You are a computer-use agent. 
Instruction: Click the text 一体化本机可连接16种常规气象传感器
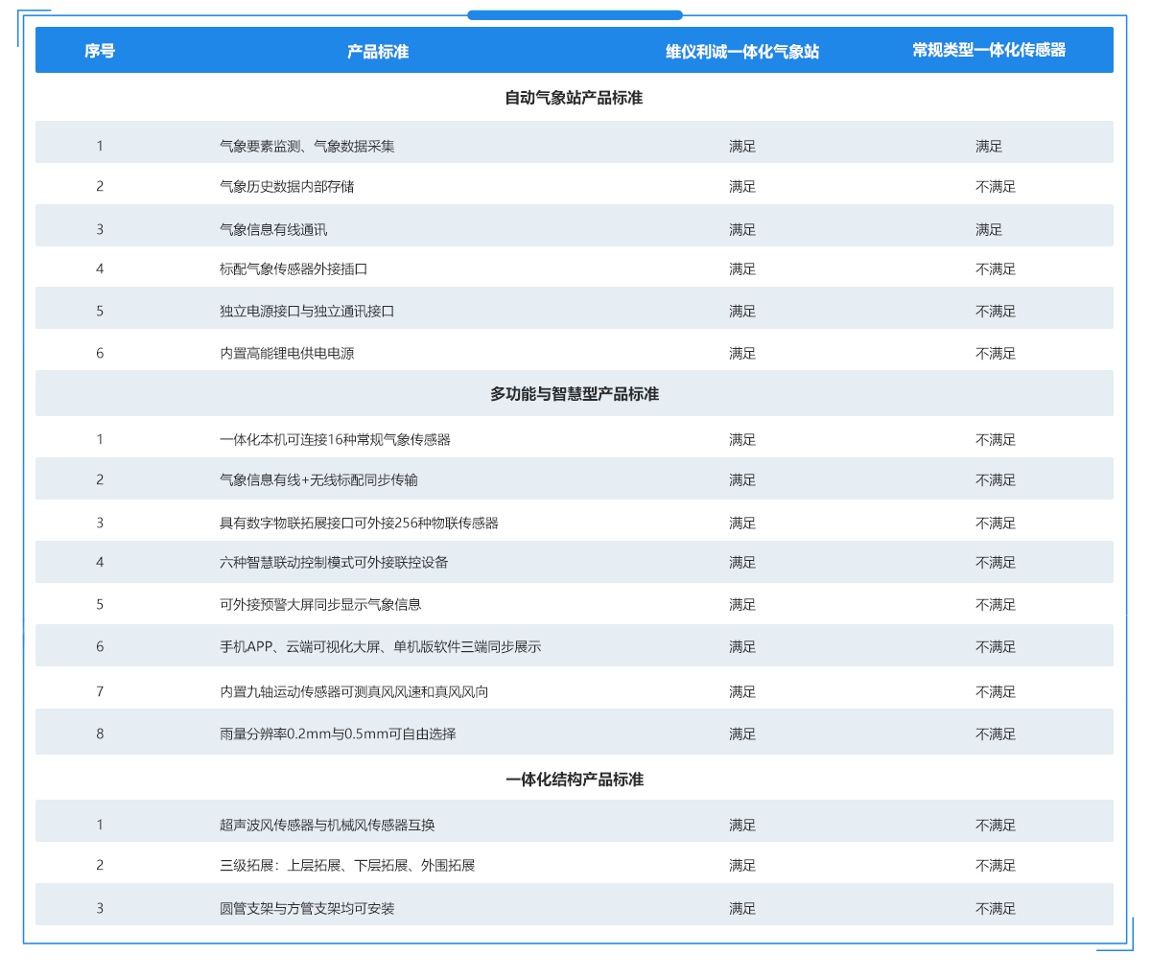(x=335, y=439)
